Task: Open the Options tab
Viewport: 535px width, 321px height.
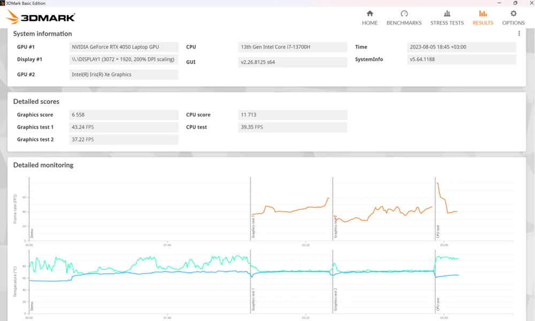Action: (x=513, y=18)
